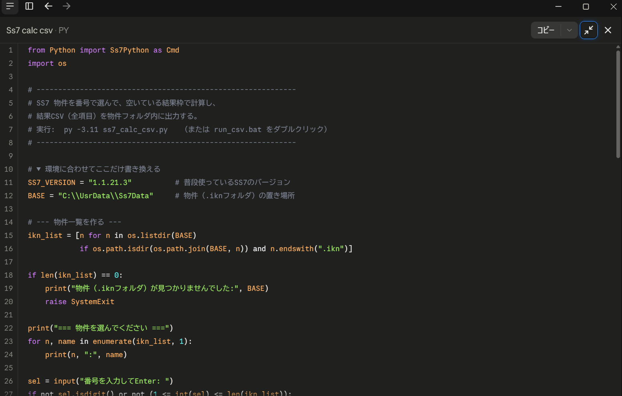Open the dropdown arrow next to コピー

569,30
